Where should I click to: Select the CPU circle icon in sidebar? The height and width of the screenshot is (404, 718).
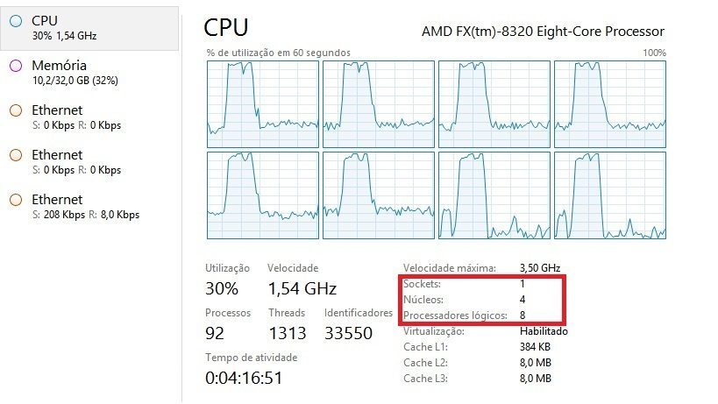coord(16,21)
